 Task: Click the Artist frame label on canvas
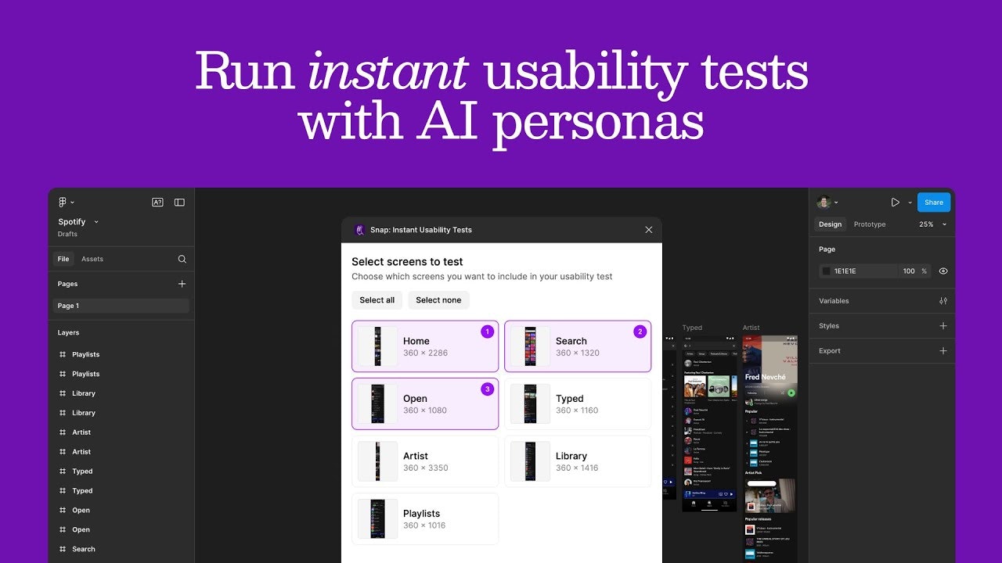click(x=751, y=328)
